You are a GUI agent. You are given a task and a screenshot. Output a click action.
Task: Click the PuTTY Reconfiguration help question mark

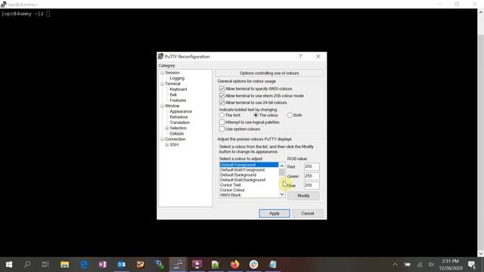click(x=300, y=57)
